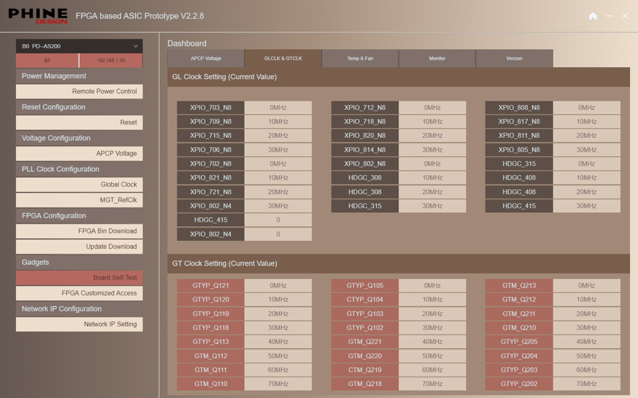Switch to the Monitor tab

pos(437,59)
